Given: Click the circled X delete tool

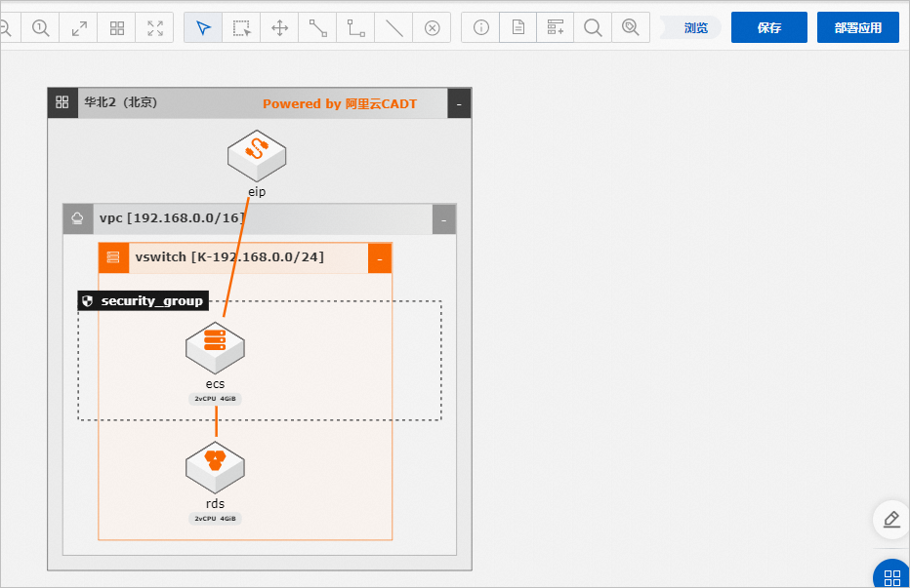Looking at the screenshot, I should point(432,28).
